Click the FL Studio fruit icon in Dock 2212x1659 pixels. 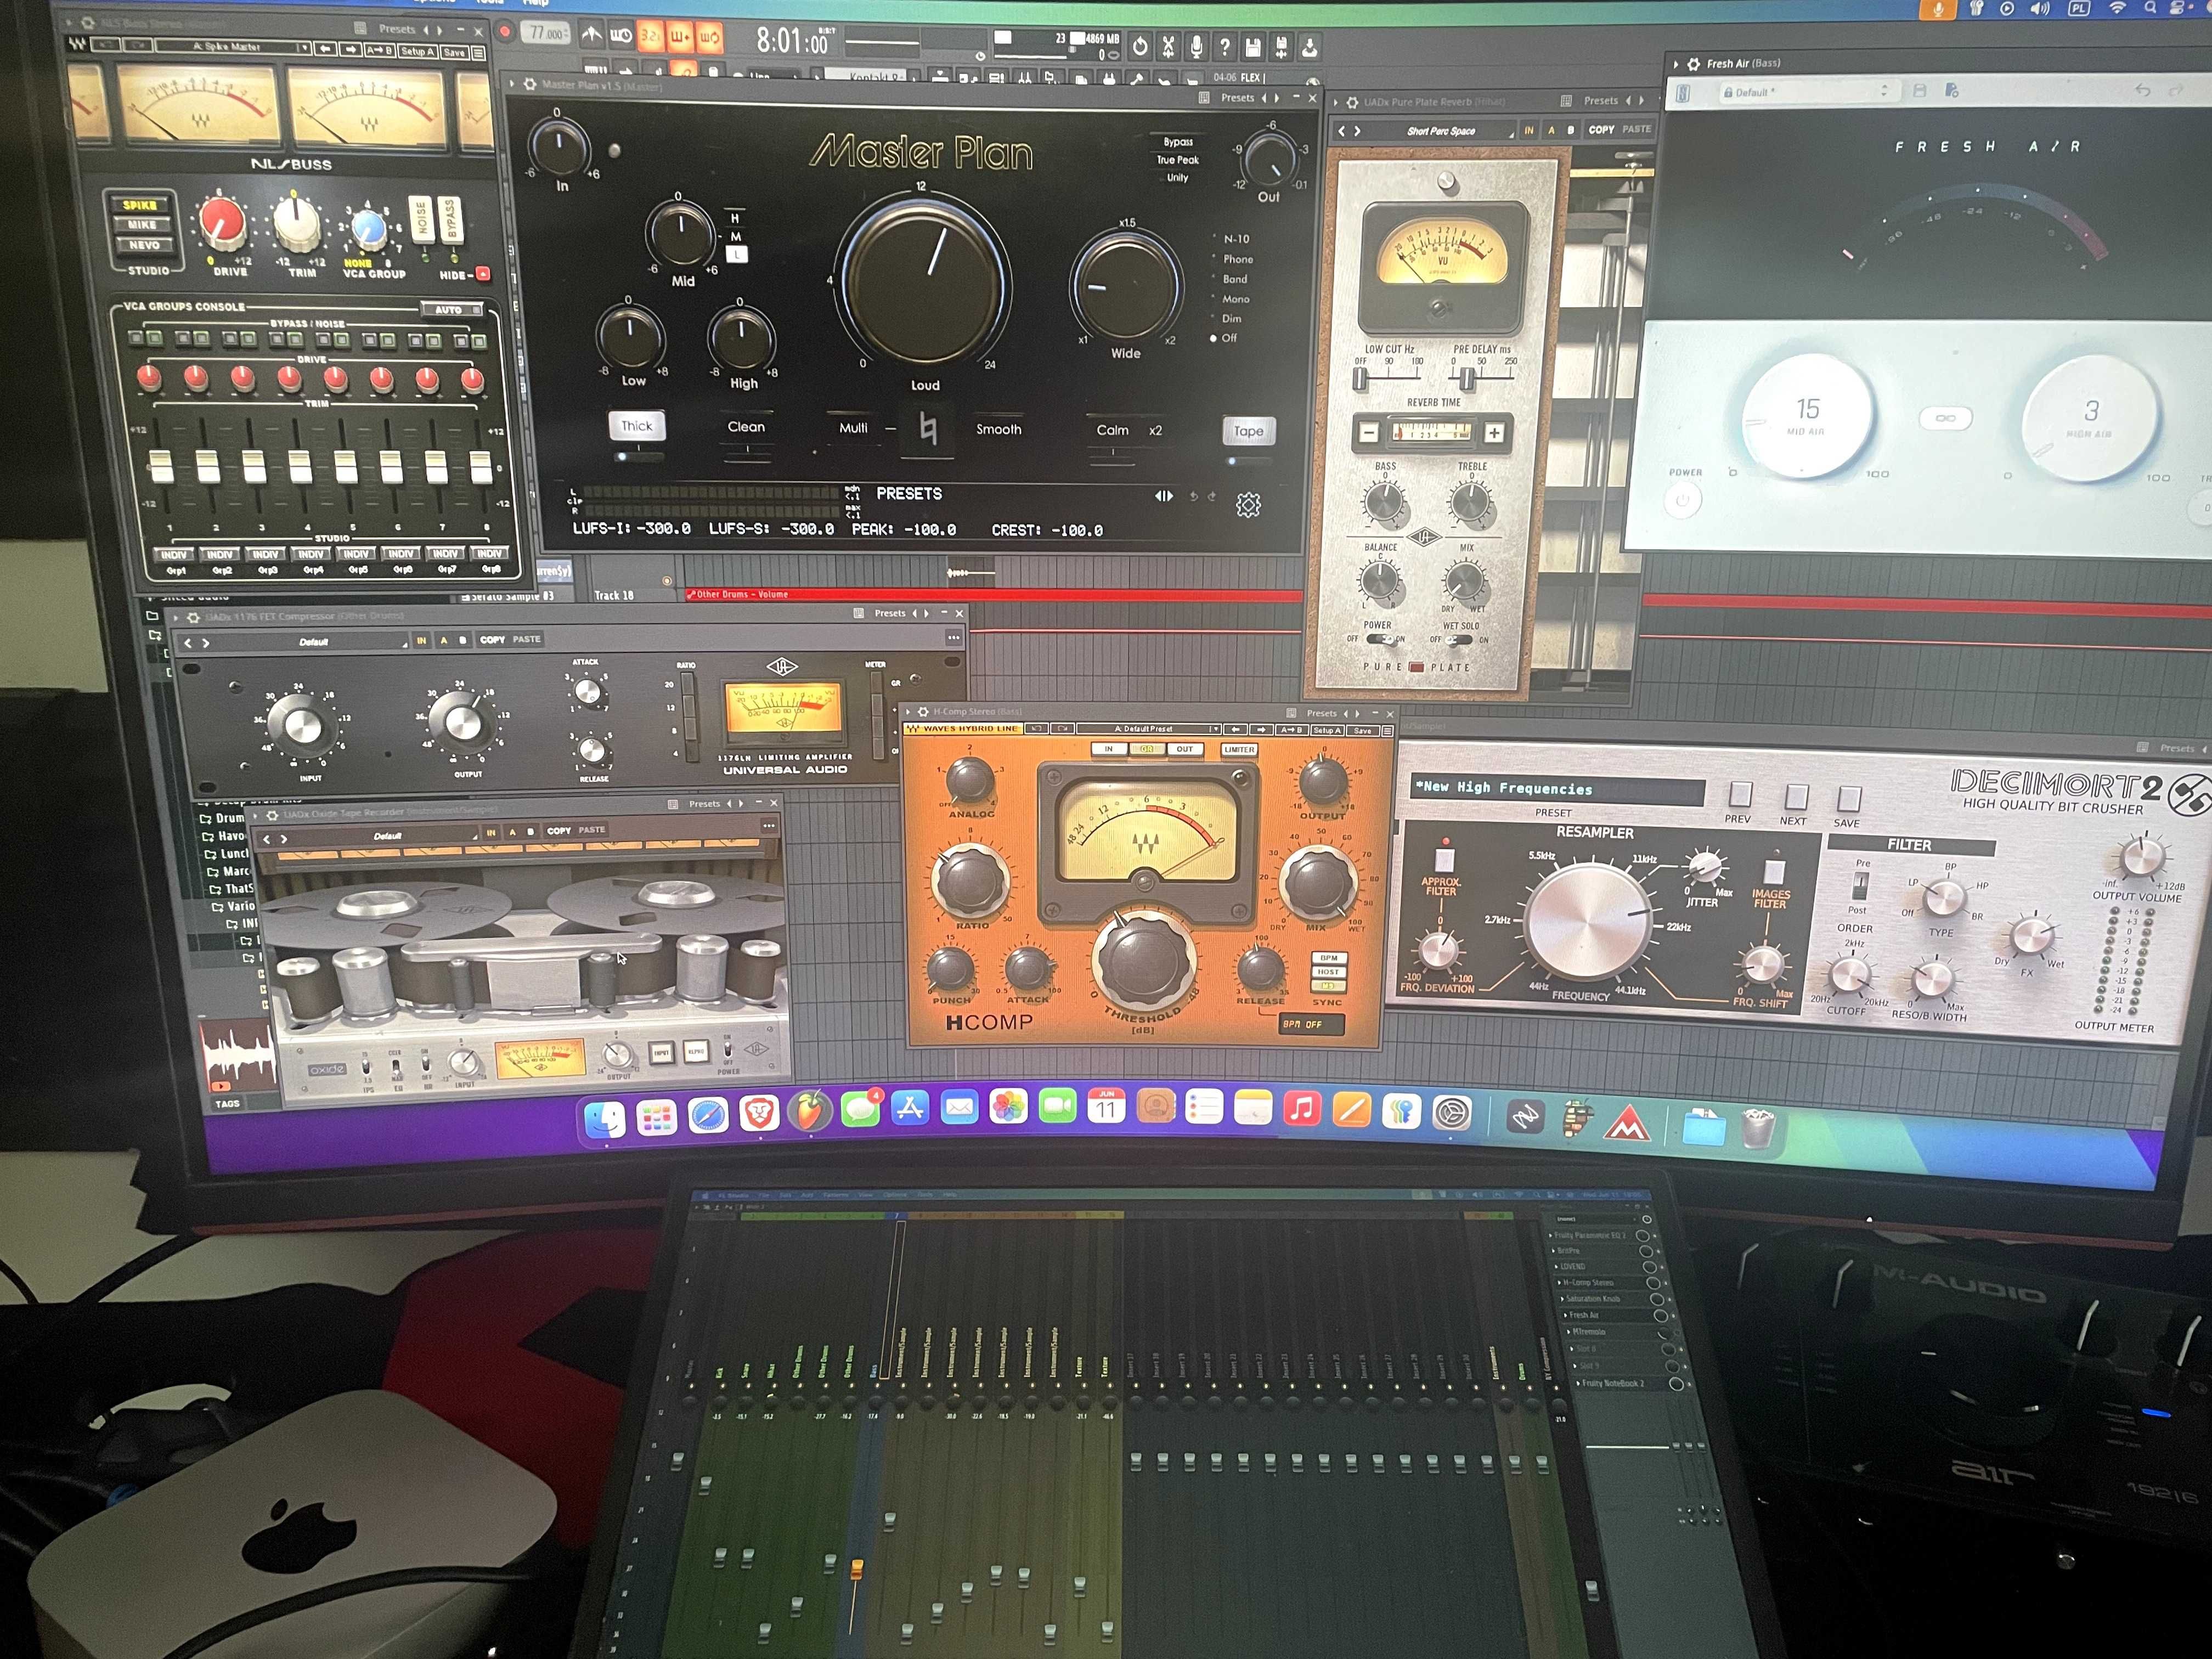coord(810,1111)
